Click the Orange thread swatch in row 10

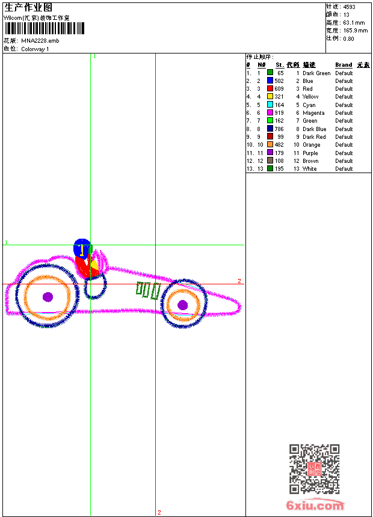[x=270, y=144]
